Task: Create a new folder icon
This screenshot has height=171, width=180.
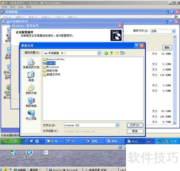Action: [117, 53]
